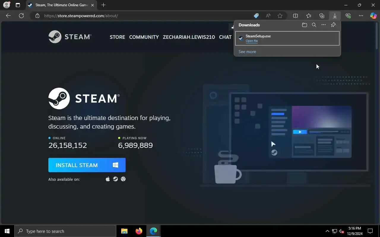Open the STORE menu item
Viewport: 380px width, 237px height.
pos(117,37)
